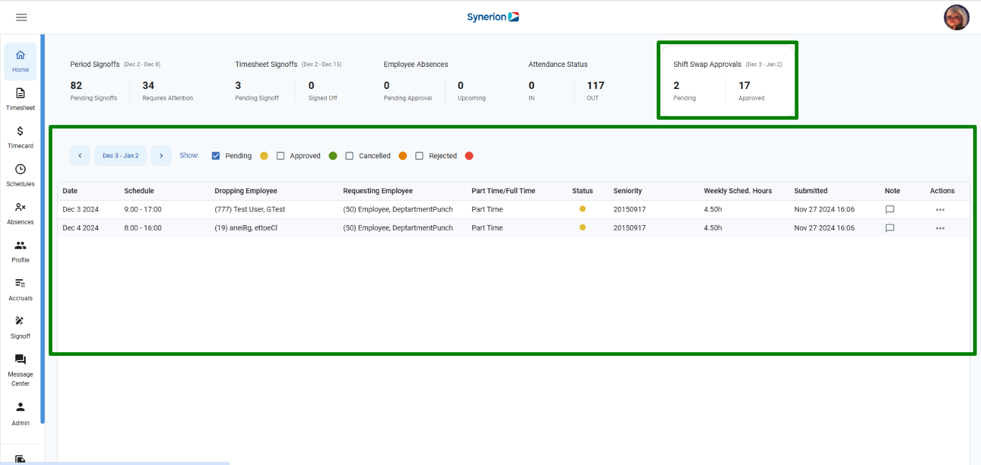This screenshot has width=981, height=465.
Task: Click schedule '9:00 - 17:00' cell
Action: (x=143, y=209)
